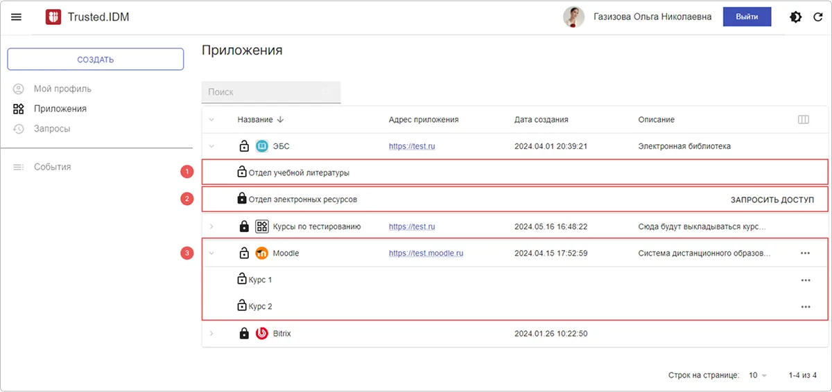Expand the Bitrix application row

(x=211, y=334)
